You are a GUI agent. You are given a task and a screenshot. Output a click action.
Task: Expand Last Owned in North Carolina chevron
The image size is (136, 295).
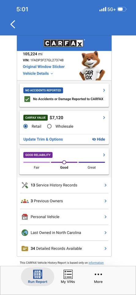tap(105, 233)
